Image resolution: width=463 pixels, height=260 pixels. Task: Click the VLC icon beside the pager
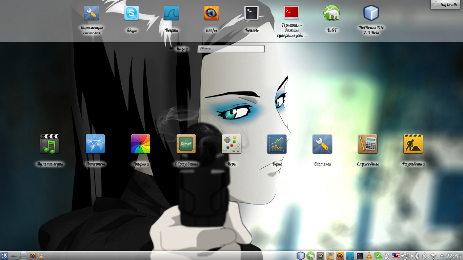tap(41, 256)
